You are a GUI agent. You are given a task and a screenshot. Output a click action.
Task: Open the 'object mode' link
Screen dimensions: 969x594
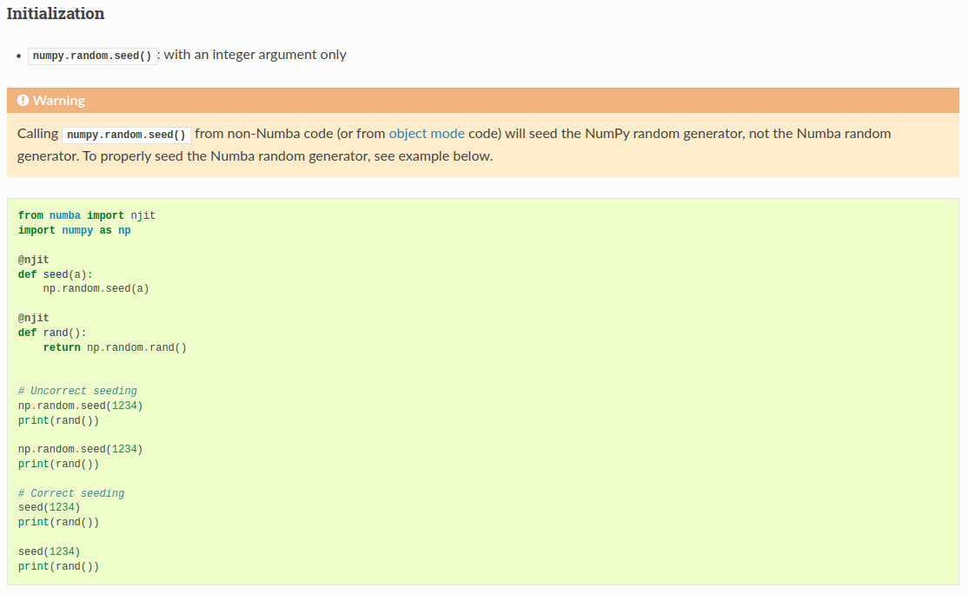point(427,134)
